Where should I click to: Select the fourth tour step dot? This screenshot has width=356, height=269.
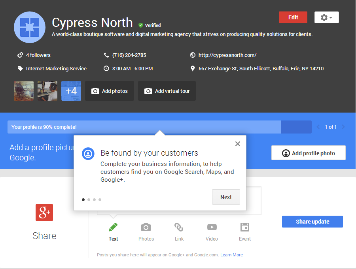tap(100, 199)
